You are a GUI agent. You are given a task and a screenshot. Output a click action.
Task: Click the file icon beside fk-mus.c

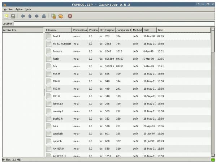click(x=49, y=51)
